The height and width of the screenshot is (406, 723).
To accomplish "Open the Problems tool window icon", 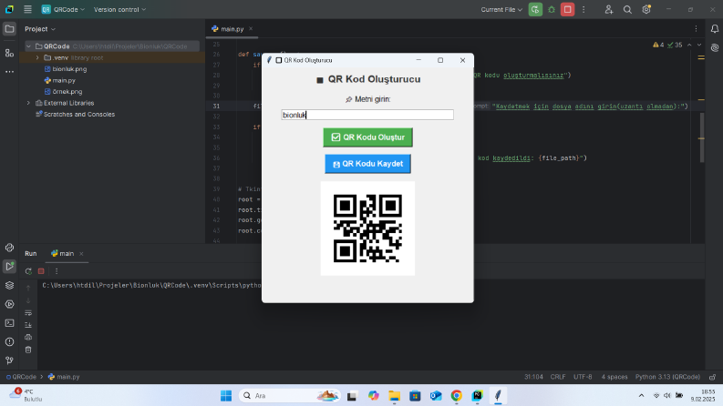I will 9,342.
